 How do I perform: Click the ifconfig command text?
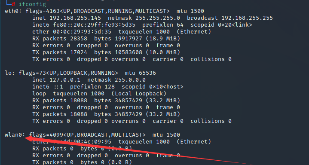[32, 4]
